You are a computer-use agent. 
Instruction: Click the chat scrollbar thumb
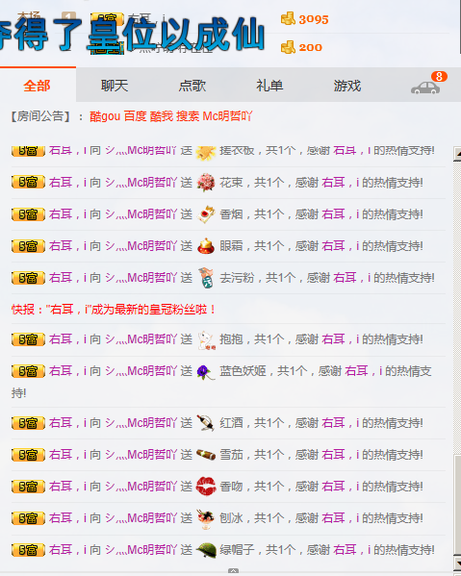(457, 505)
